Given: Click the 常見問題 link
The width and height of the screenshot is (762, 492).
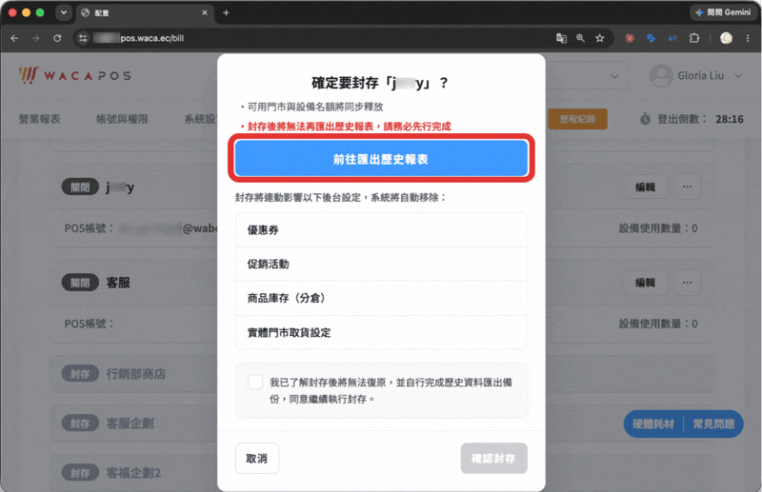Looking at the screenshot, I should pyautogui.click(x=713, y=424).
